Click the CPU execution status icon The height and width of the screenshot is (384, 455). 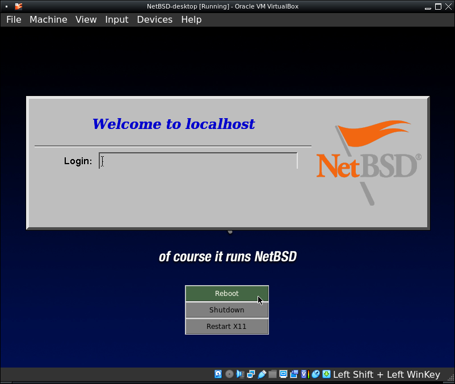coord(305,374)
